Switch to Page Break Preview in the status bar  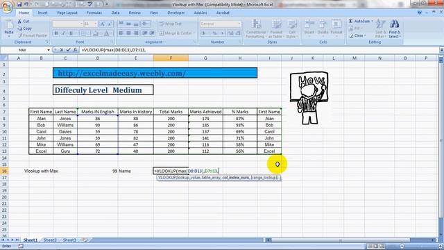tap(382, 246)
